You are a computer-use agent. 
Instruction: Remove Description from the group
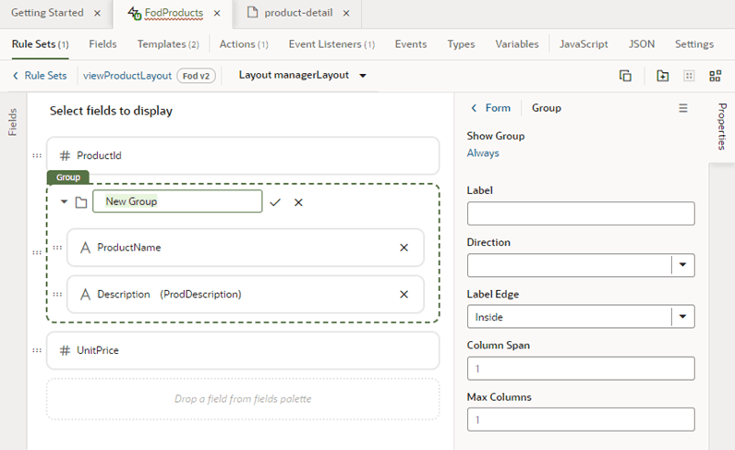[x=404, y=294]
